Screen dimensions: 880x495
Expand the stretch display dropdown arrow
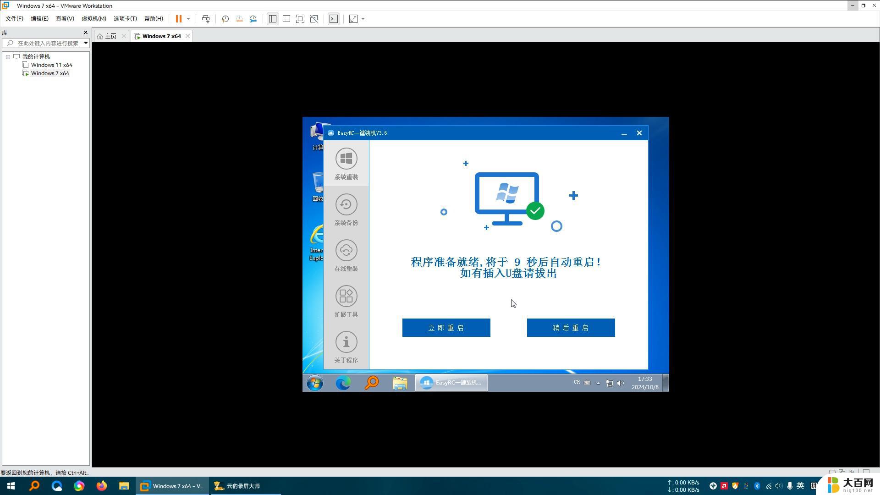tap(363, 19)
